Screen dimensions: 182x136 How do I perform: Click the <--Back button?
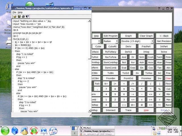[x=164, y=36]
